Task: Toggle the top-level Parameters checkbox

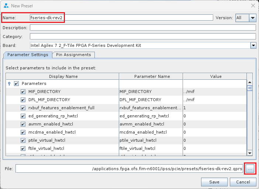Action: pyautogui.click(x=16, y=84)
